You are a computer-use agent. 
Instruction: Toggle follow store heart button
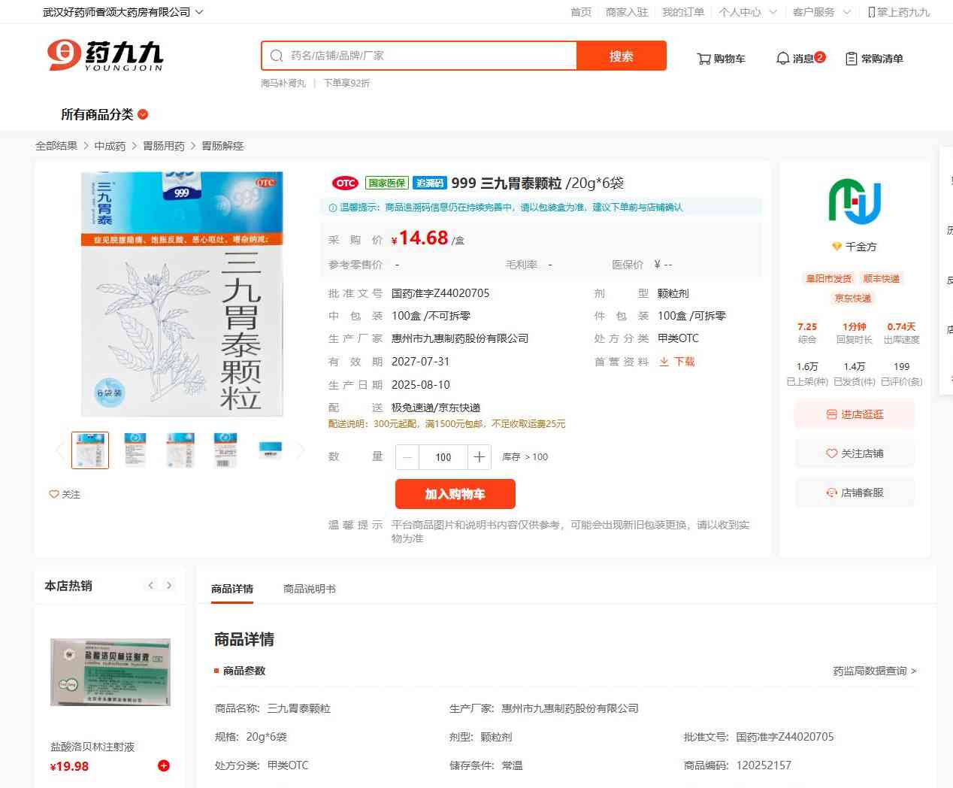(831, 453)
